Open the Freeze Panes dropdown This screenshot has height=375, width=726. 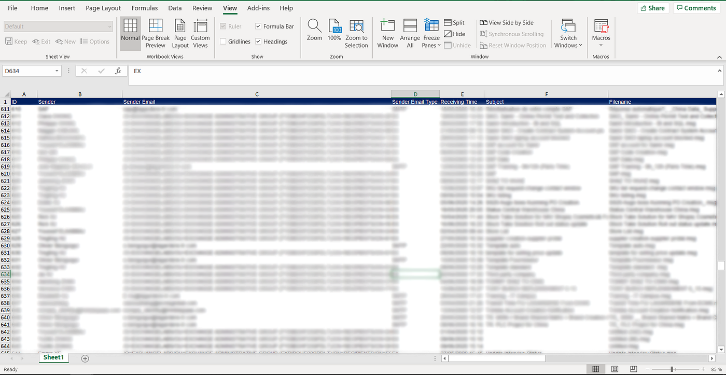coord(431,33)
